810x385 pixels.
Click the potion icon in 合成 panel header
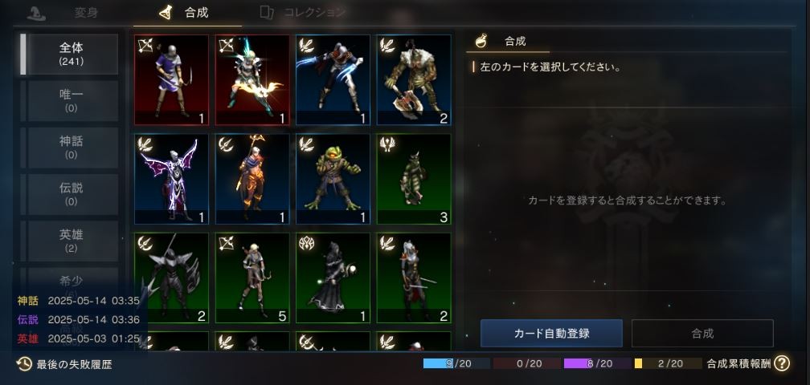(481, 41)
